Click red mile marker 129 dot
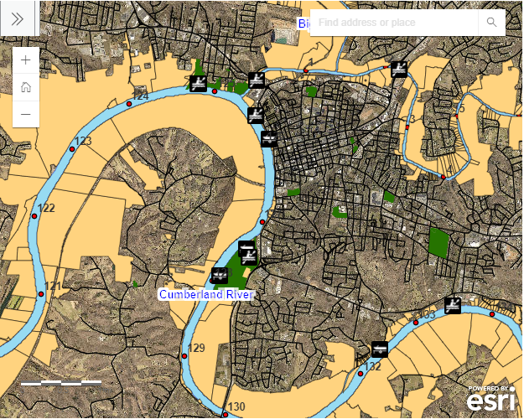The width and height of the screenshot is (524, 419). tap(184, 356)
